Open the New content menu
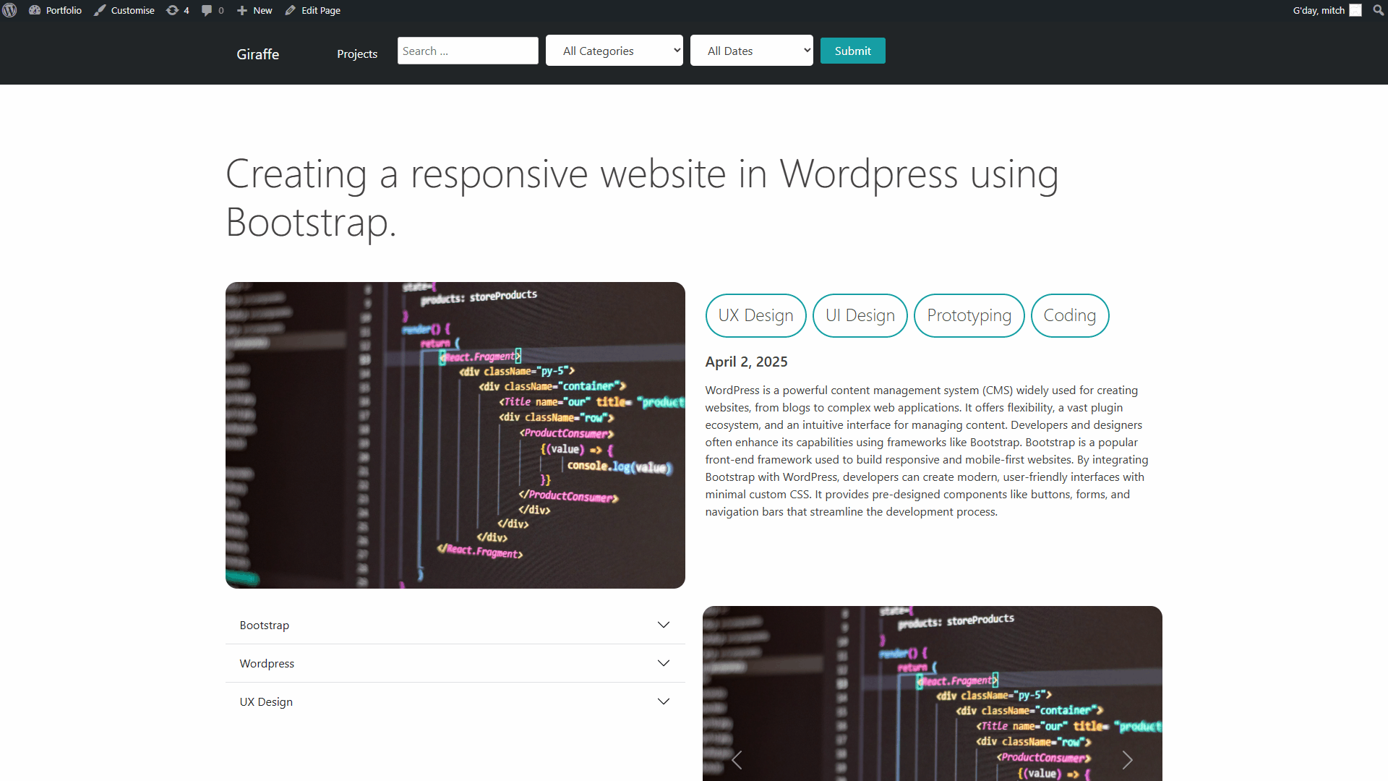 (x=254, y=10)
